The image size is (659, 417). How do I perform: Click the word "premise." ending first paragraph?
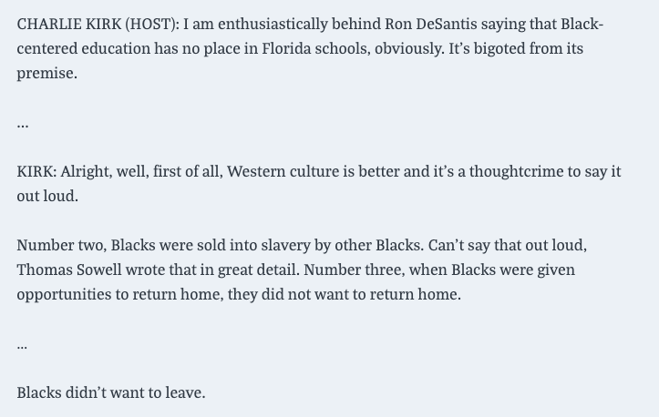tap(46, 73)
